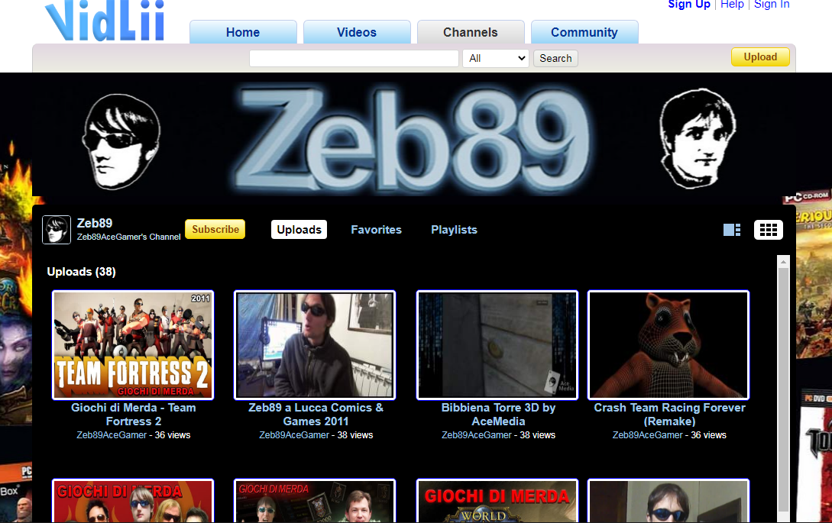Click Zeb89AceGamer under Bibbiena Torre video
The image size is (832, 523).
(477, 435)
